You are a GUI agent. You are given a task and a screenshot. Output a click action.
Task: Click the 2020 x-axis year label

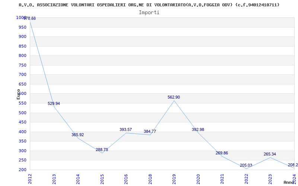(x=198, y=179)
